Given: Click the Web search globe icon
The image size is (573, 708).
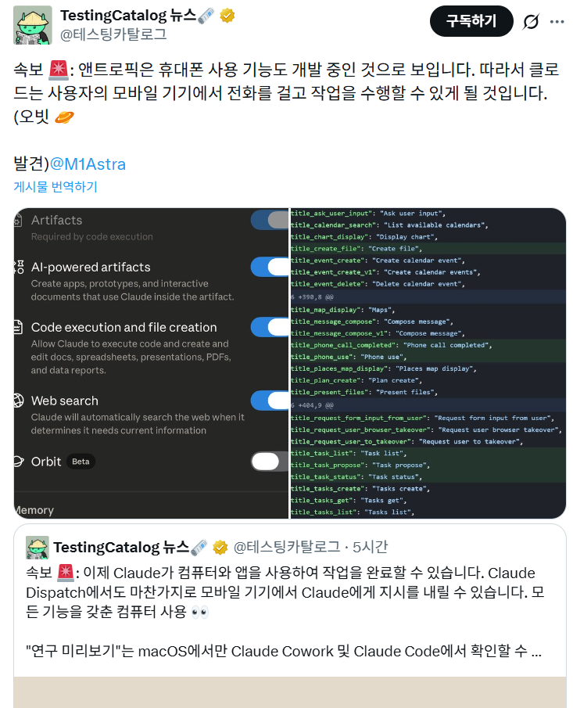Looking at the screenshot, I should pyautogui.click(x=18, y=401).
